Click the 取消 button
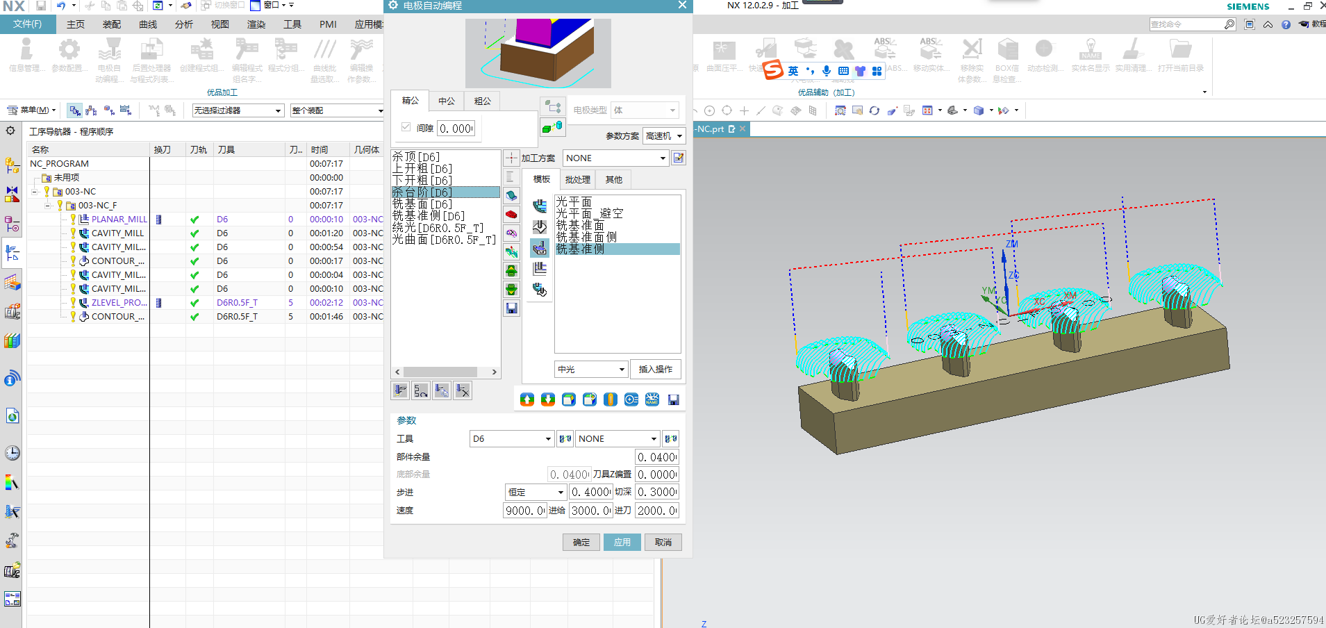Screen dimensions: 1326x628 click(x=663, y=543)
